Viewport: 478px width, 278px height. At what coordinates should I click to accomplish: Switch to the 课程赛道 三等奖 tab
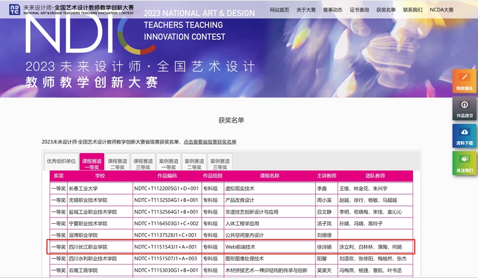pos(143,162)
